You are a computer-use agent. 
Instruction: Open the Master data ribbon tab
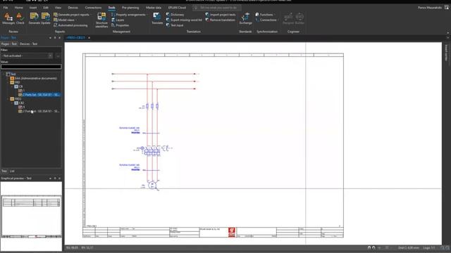[x=154, y=8]
